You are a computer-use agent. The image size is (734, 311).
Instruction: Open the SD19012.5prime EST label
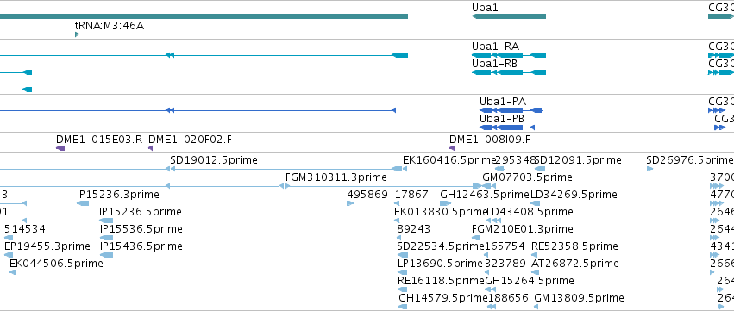point(214,160)
